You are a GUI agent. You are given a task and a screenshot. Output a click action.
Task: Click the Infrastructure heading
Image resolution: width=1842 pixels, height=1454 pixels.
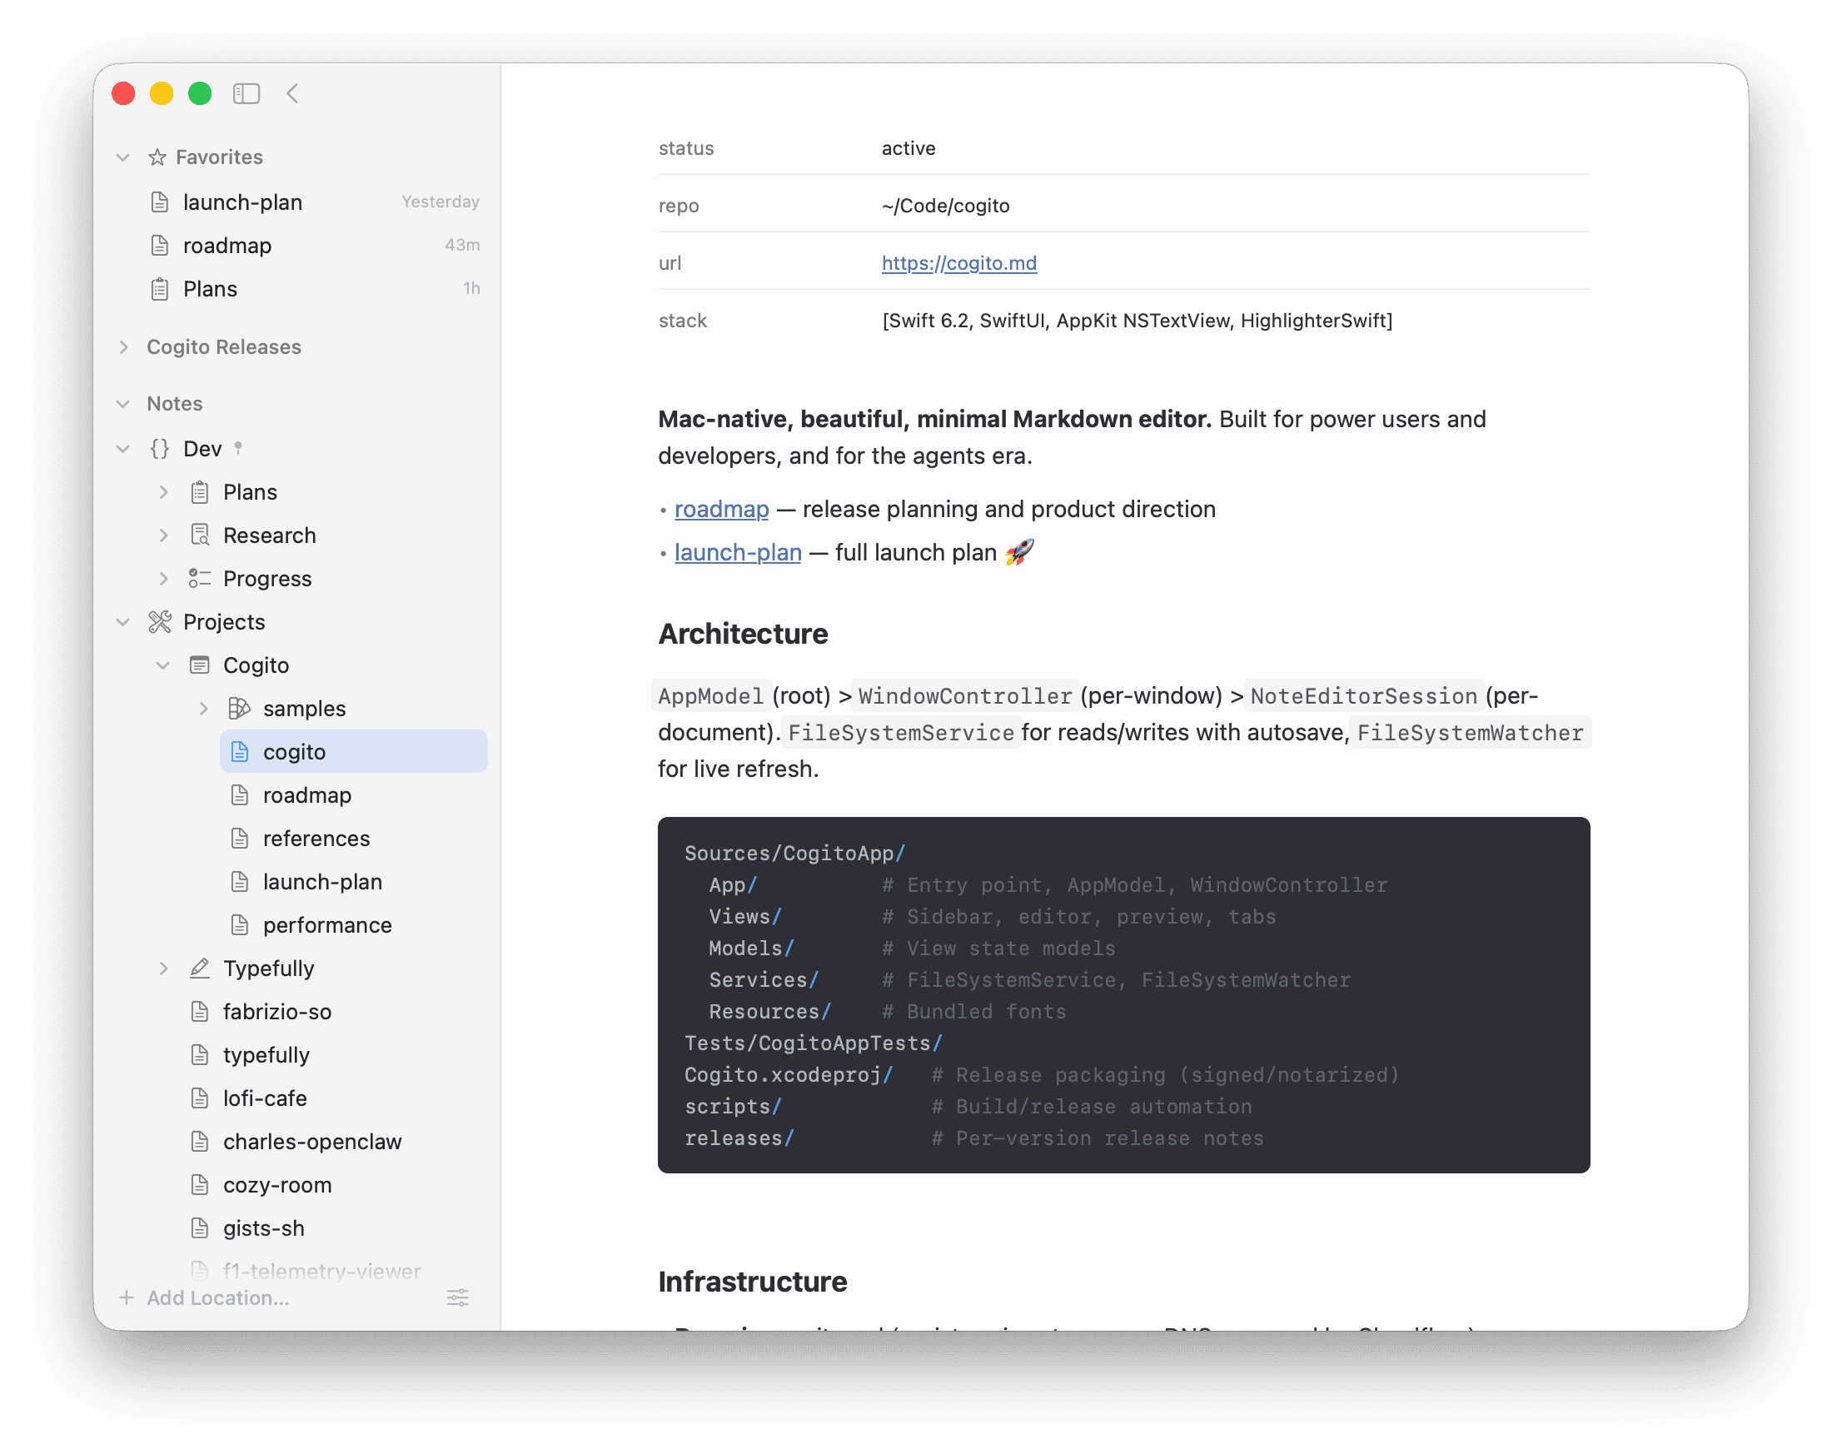click(754, 1283)
